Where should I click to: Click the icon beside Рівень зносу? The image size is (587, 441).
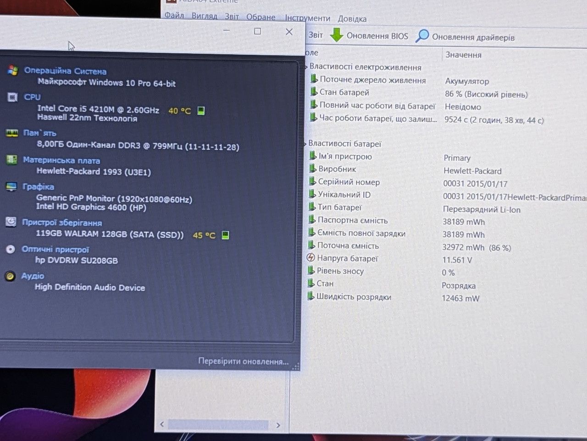[x=311, y=271]
